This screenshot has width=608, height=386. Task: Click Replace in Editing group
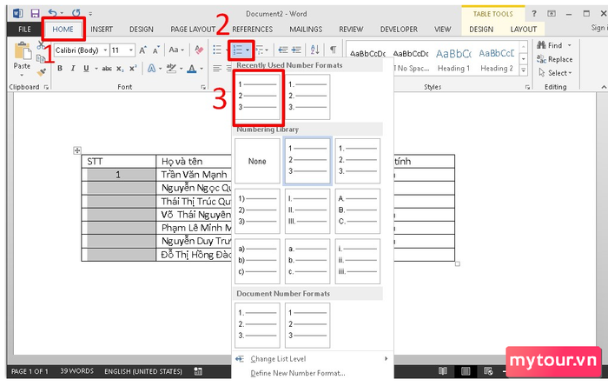[x=554, y=59]
